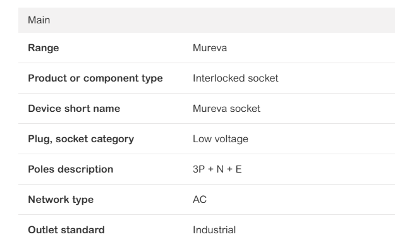
Task: Collapse the Main section header
Action: [207, 20]
